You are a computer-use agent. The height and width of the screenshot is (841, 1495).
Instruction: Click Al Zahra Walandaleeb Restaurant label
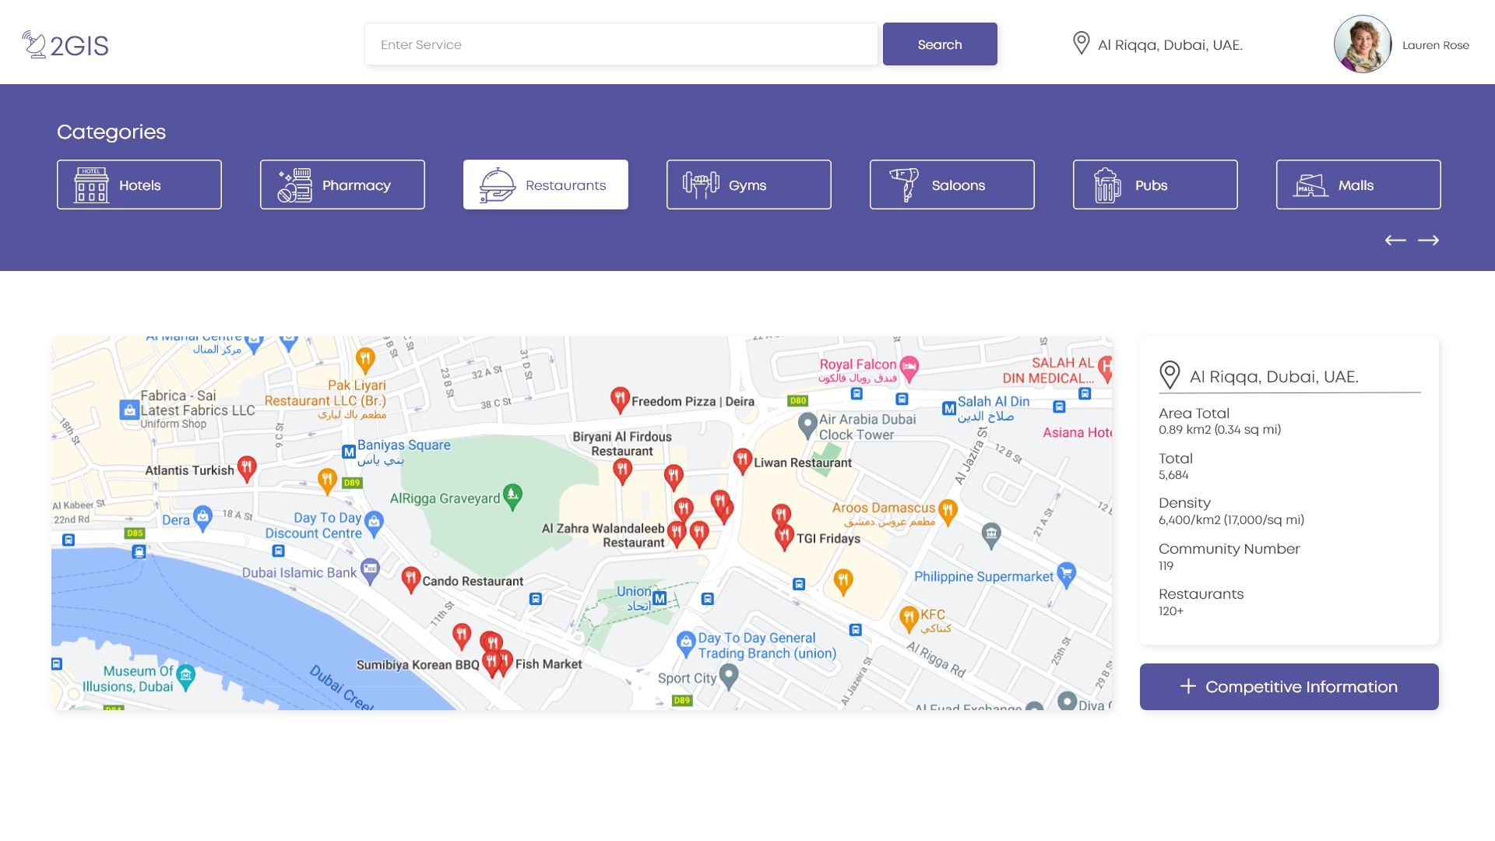tap(603, 536)
